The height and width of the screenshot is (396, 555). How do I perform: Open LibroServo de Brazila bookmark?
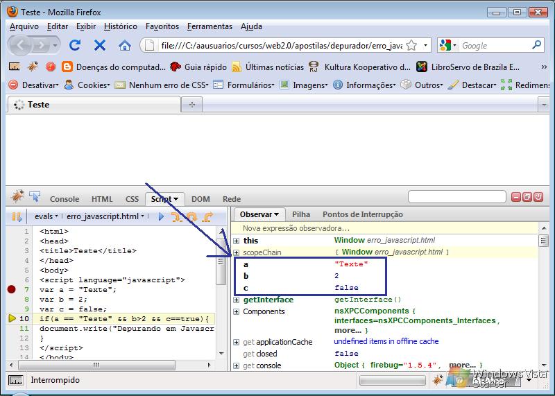468,67
